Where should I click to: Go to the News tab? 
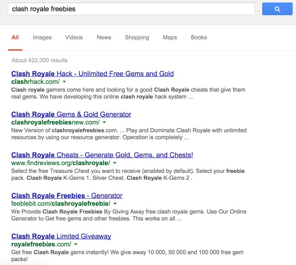104,38
